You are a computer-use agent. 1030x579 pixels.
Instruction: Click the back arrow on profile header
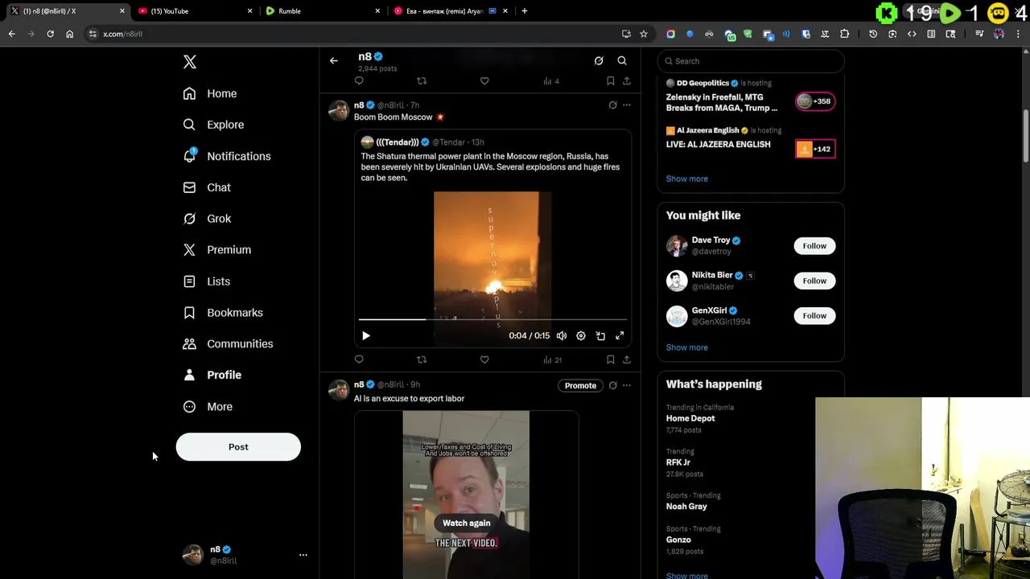(334, 60)
